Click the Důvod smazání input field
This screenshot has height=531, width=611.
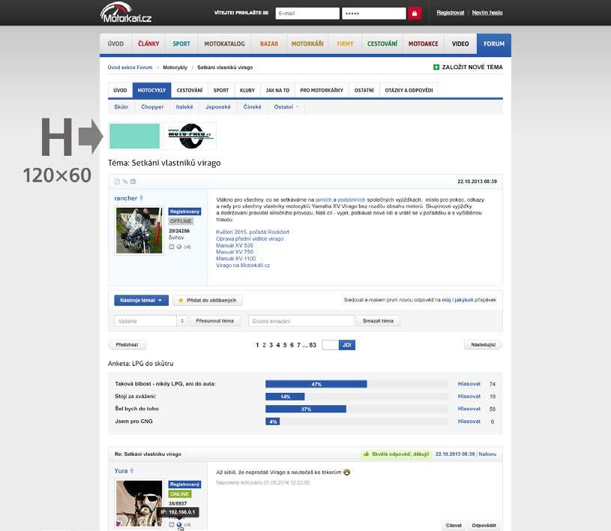[x=301, y=321]
